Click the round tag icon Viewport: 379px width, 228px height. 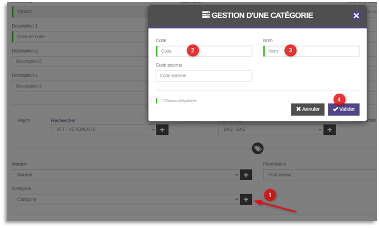tap(257, 148)
